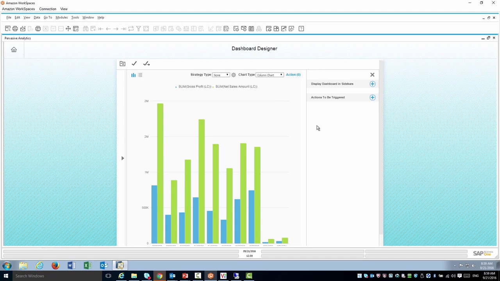Open the Help menu
The width and height of the screenshot is (500, 281).
[x=101, y=17]
